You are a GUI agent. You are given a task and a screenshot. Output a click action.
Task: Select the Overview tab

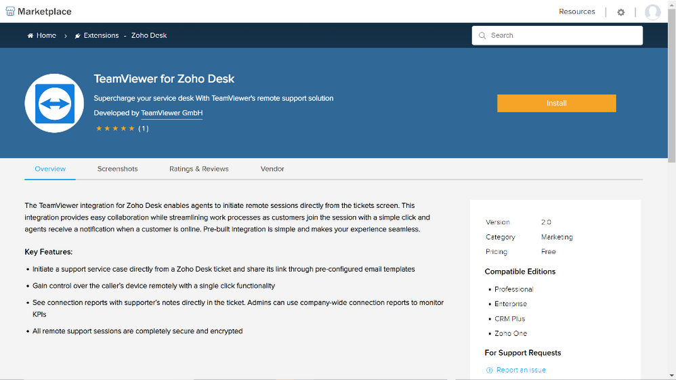click(50, 169)
